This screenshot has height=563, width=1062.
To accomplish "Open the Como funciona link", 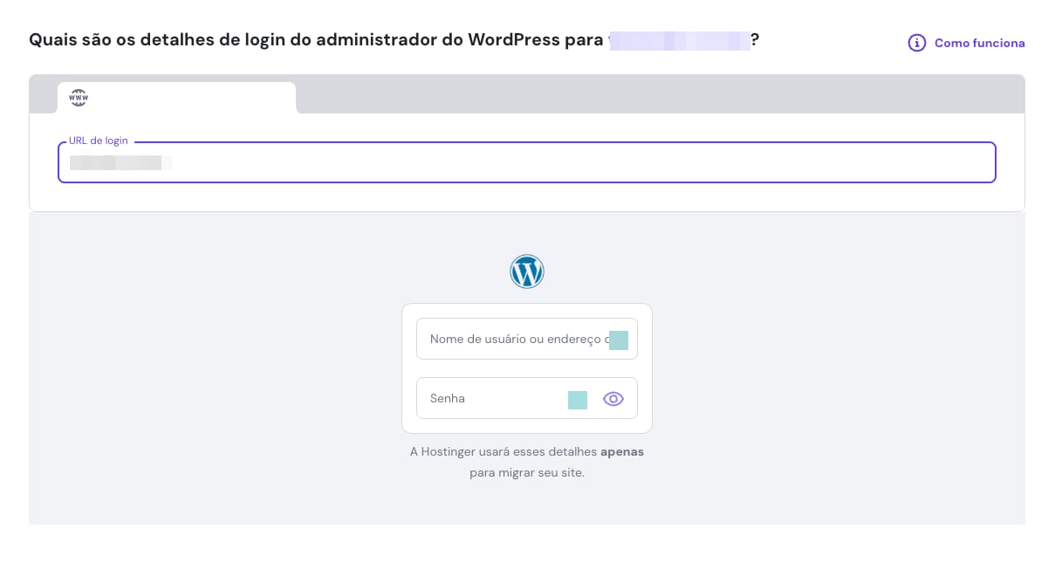I will tap(979, 43).
